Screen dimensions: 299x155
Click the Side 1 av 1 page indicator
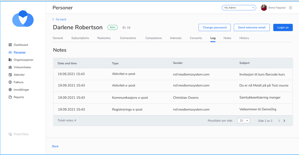coord(265,121)
